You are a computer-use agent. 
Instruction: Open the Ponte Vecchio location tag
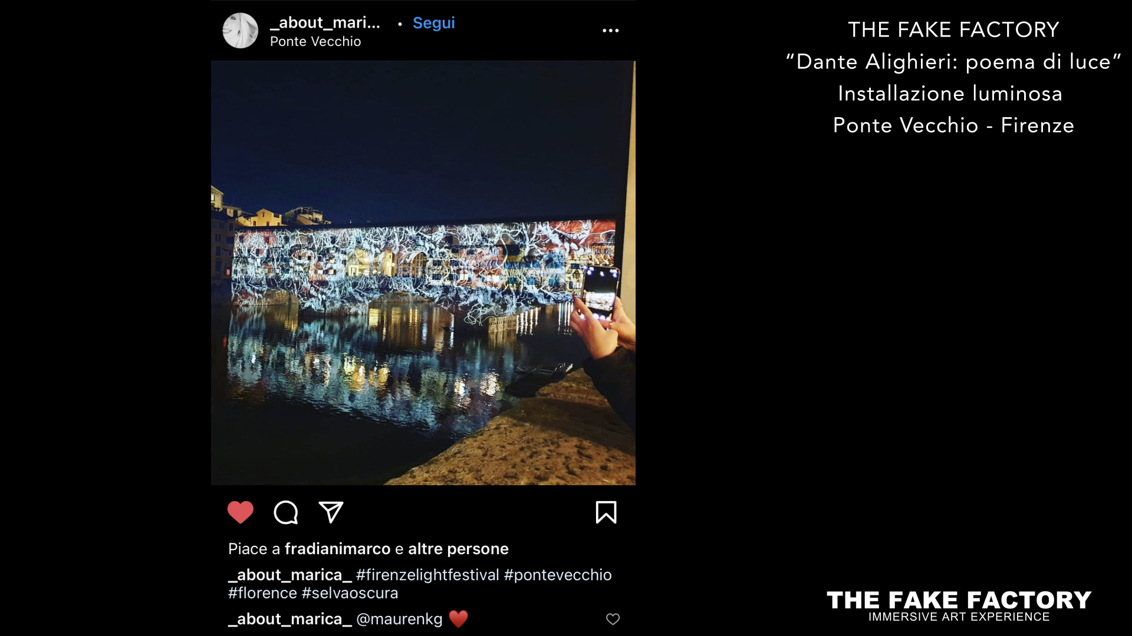pos(315,41)
